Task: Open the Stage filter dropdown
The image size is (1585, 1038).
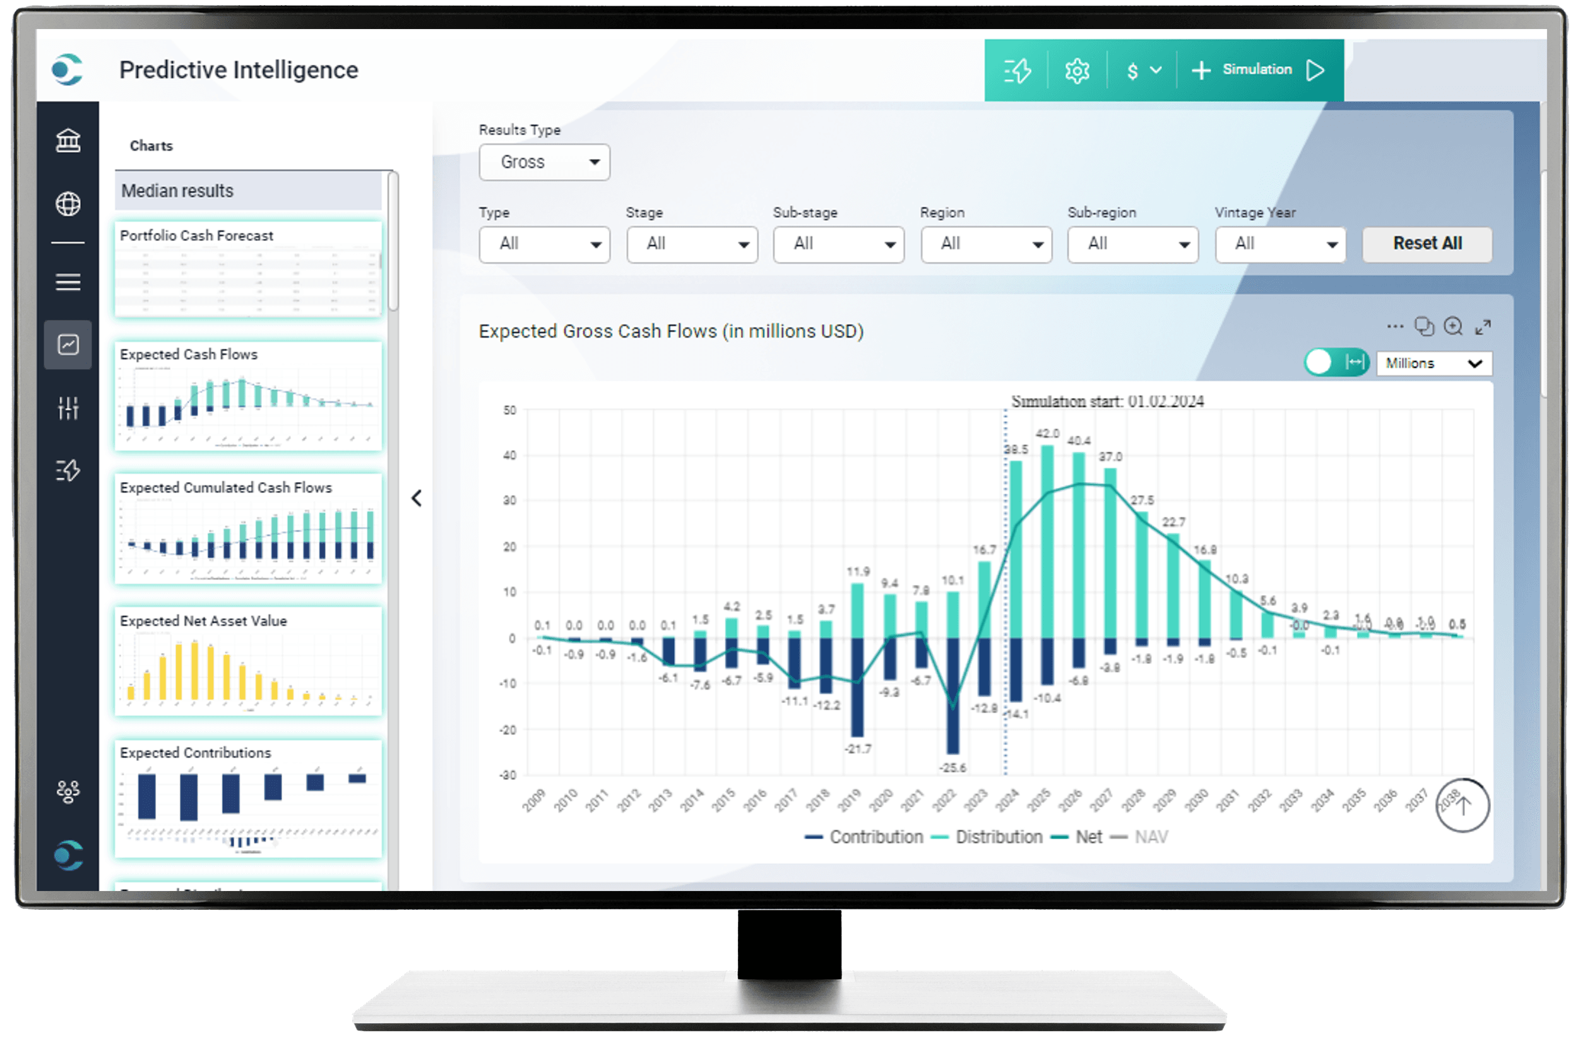Action: pyautogui.click(x=692, y=244)
